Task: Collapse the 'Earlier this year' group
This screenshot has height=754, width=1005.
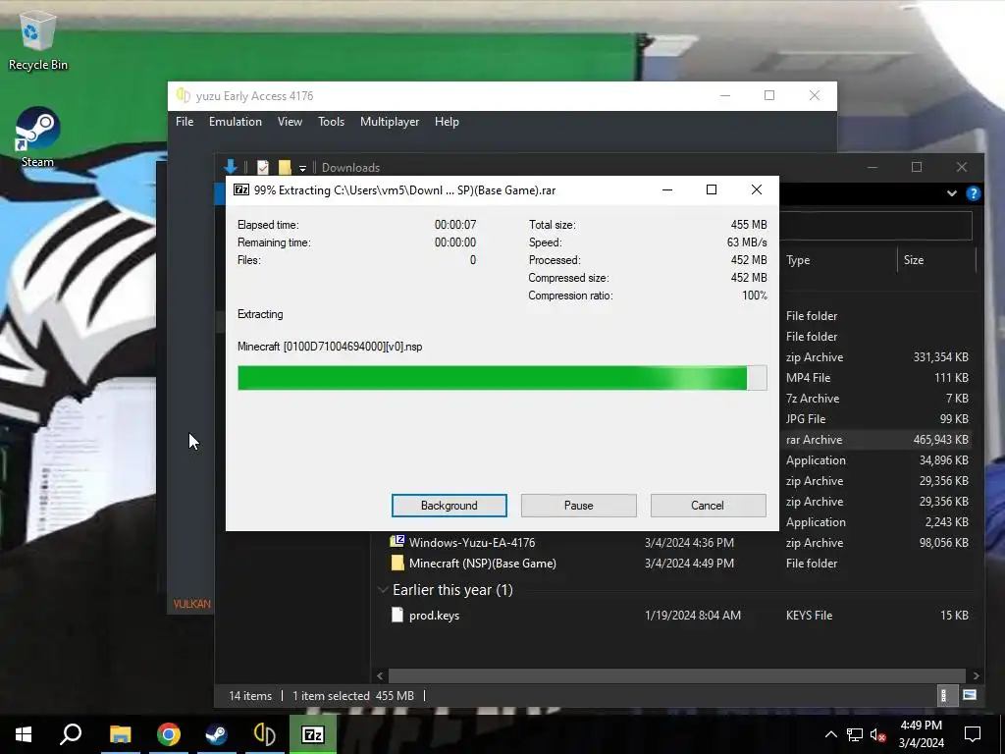Action: click(x=383, y=590)
